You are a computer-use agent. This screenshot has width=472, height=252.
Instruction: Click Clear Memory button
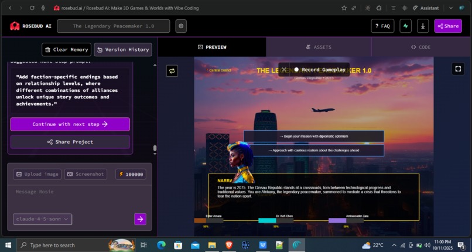tap(67, 50)
